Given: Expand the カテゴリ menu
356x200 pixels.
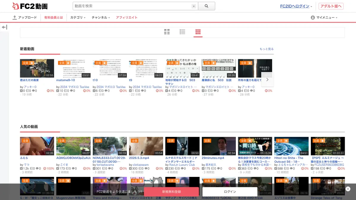Looking at the screenshot, I should coord(78,17).
